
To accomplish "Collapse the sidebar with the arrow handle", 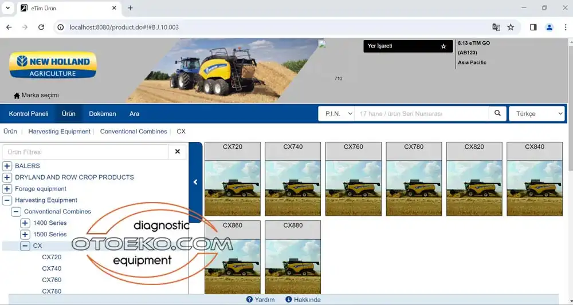I will point(195,182).
